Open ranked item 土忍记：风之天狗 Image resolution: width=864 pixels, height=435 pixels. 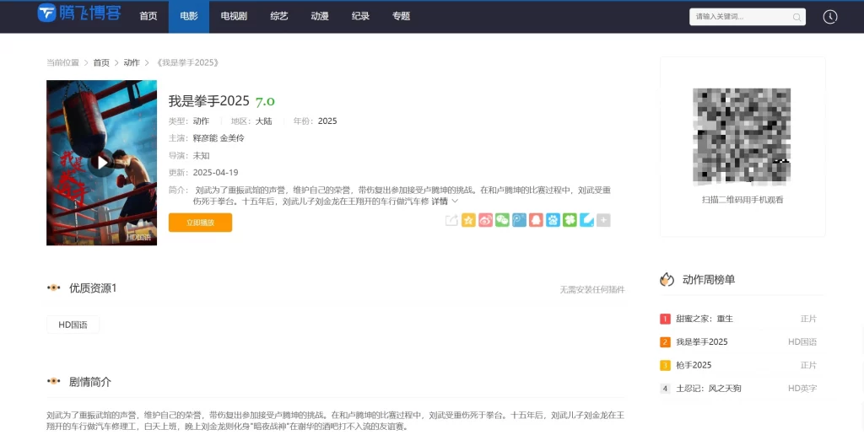pyautogui.click(x=709, y=388)
